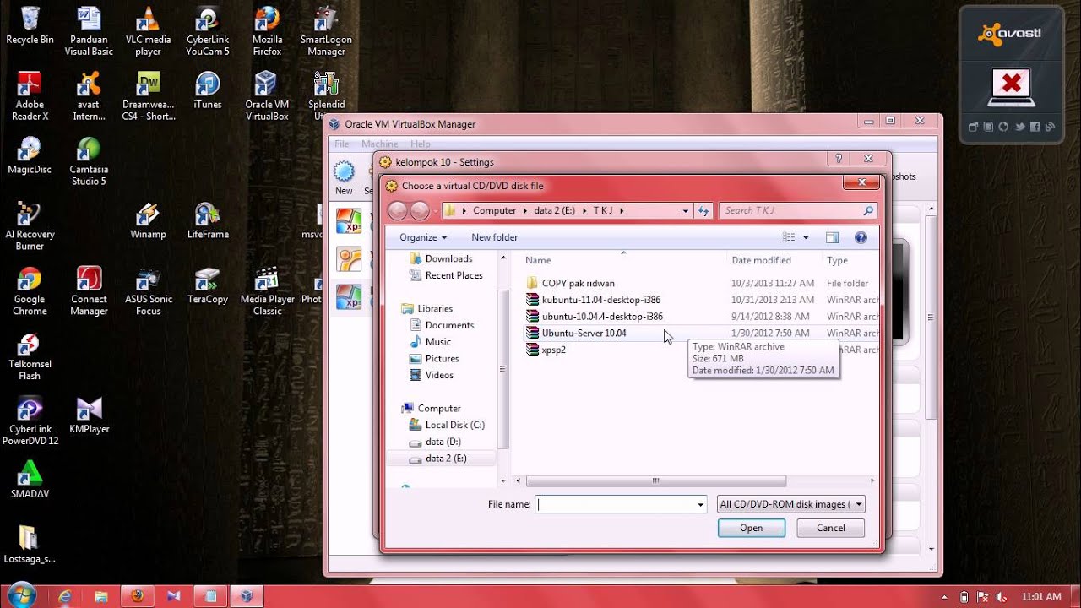The width and height of the screenshot is (1081, 608).
Task: Click the Change your view icon
Action: (x=789, y=238)
